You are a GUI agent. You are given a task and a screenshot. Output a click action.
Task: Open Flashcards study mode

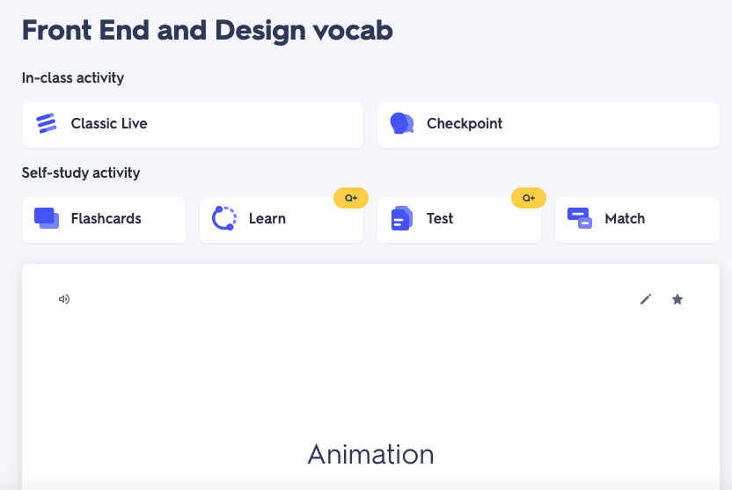tap(106, 218)
